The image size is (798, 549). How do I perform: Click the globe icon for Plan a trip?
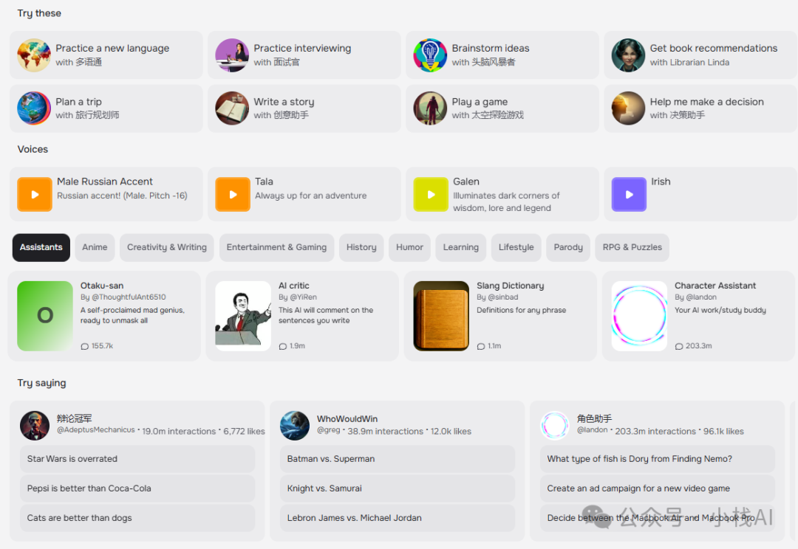click(33, 108)
